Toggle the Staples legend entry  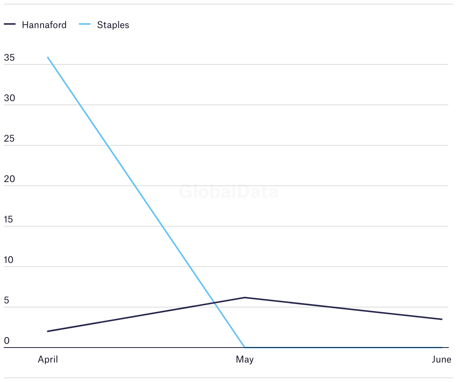[104, 25]
